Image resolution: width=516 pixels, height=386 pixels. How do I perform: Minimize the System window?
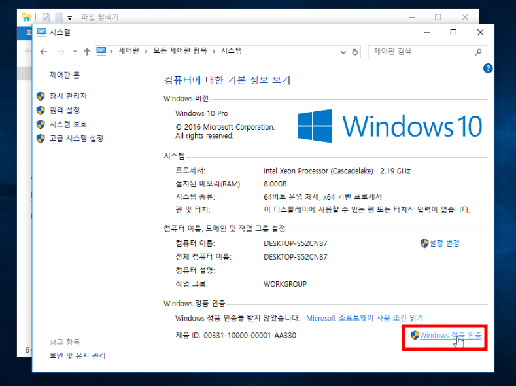(x=427, y=33)
